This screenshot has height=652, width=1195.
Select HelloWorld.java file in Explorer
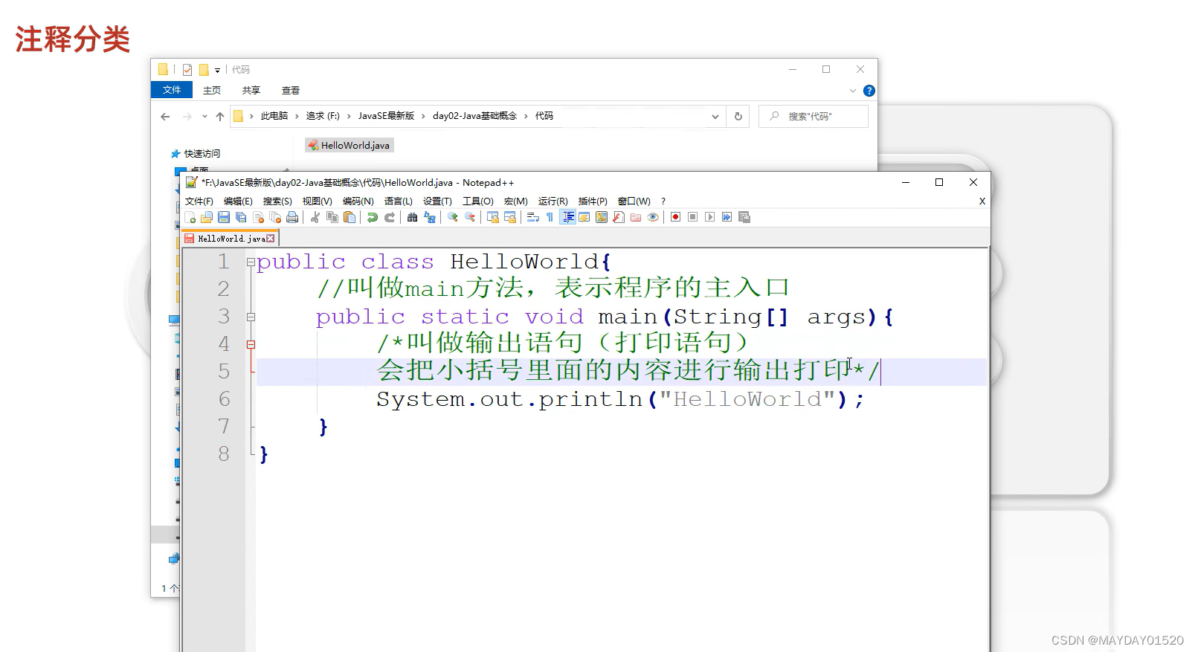pyautogui.click(x=350, y=145)
